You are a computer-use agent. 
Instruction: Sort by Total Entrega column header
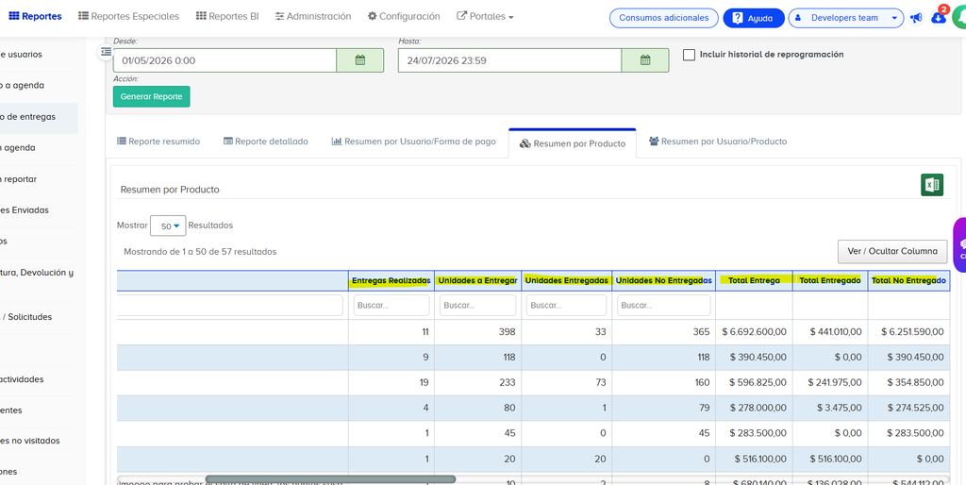(x=754, y=280)
